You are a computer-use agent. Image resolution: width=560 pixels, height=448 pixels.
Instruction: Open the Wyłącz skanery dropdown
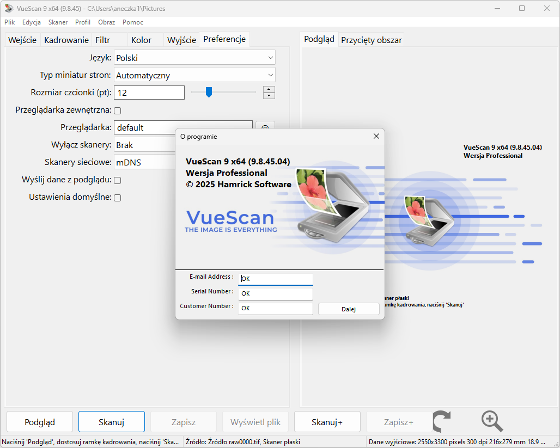click(145, 145)
